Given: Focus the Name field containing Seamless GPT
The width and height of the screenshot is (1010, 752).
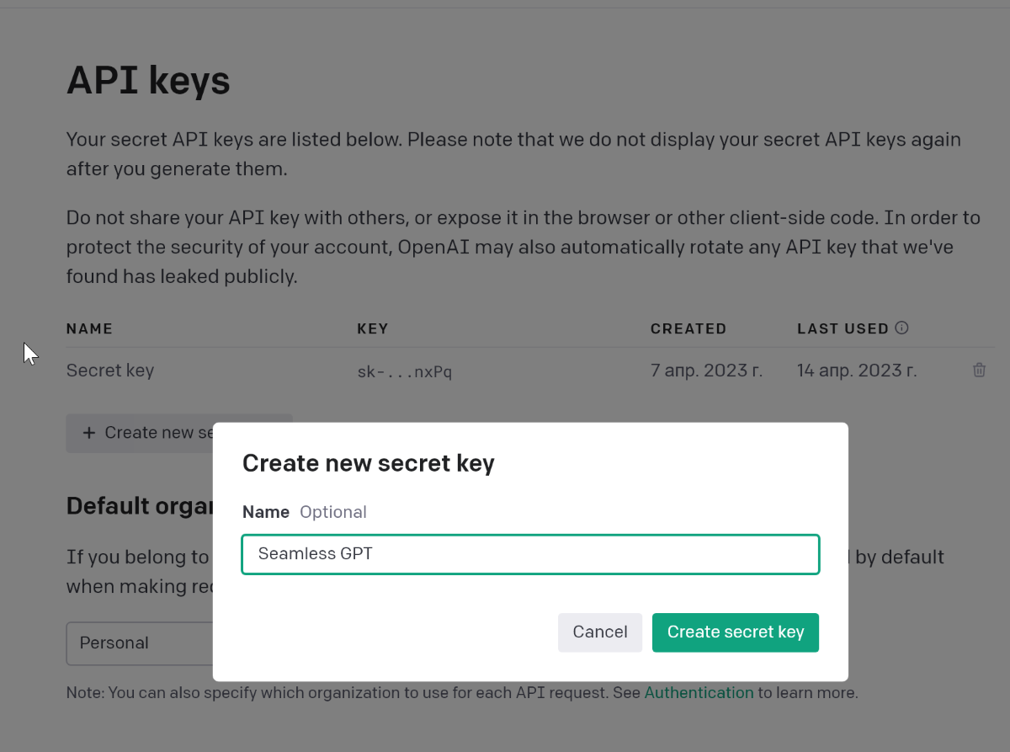Looking at the screenshot, I should pyautogui.click(x=530, y=554).
